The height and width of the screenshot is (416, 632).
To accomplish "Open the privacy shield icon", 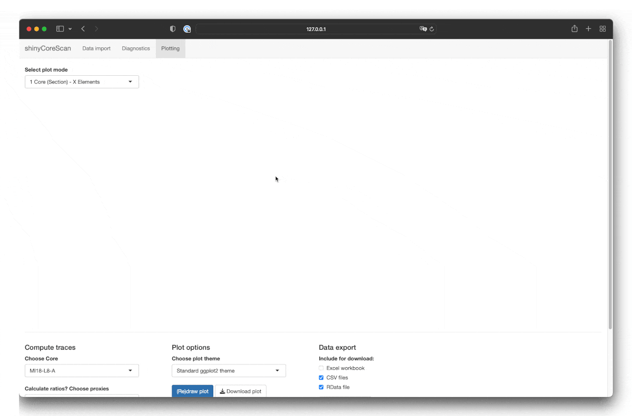I will [x=173, y=29].
